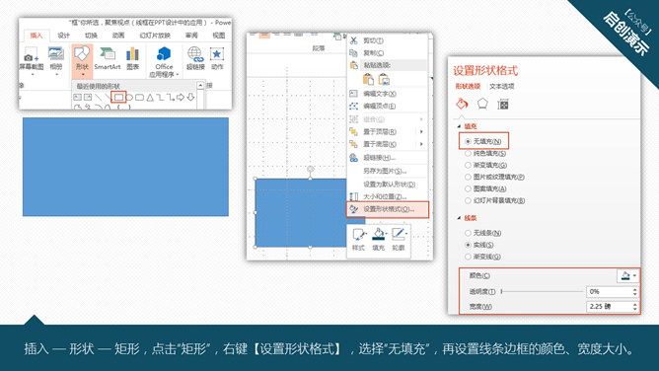The width and height of the screenshot is (659, 371).
Task: Click the 透明度 transparency slider
Action: [543, 291]
